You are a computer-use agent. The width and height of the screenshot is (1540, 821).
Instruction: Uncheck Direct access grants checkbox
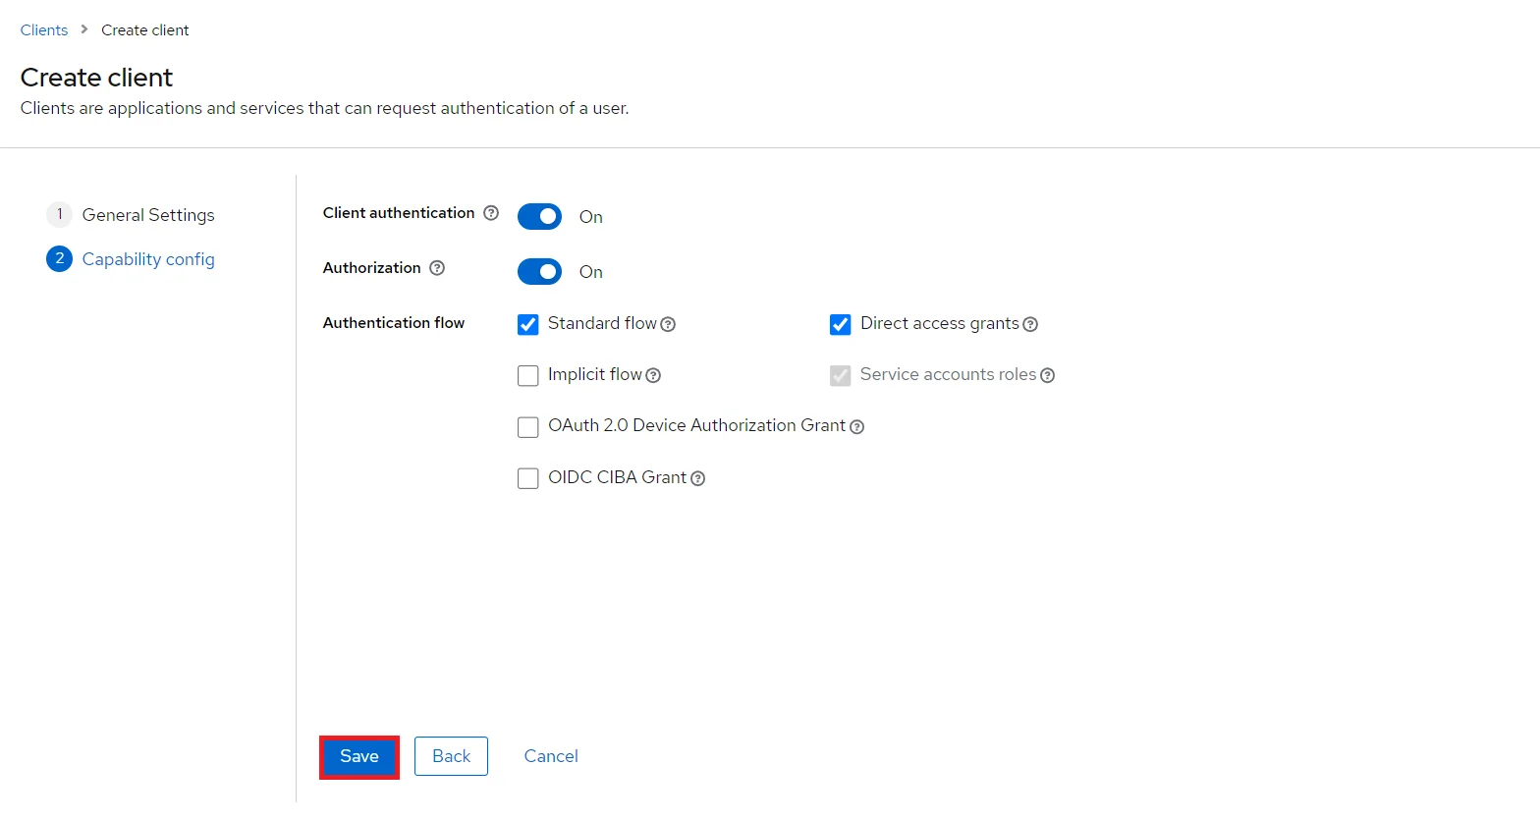pos(841,324)
